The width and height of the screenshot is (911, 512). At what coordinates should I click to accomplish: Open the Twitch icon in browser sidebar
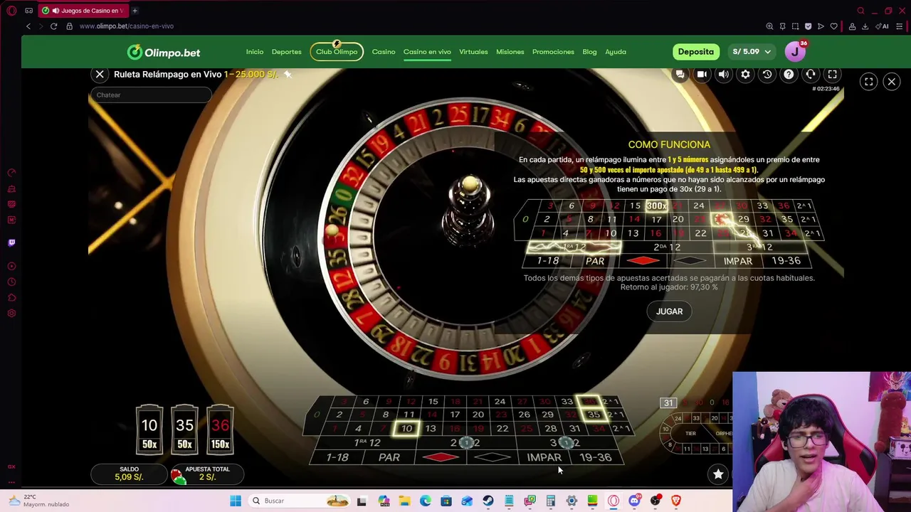pyautogui.click(x=11, y=242)
